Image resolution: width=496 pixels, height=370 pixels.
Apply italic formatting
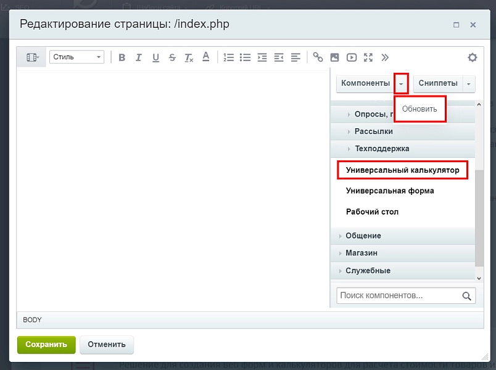pos(139,57)
